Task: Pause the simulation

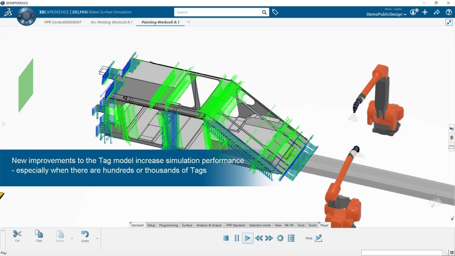Action: (237, 238)
